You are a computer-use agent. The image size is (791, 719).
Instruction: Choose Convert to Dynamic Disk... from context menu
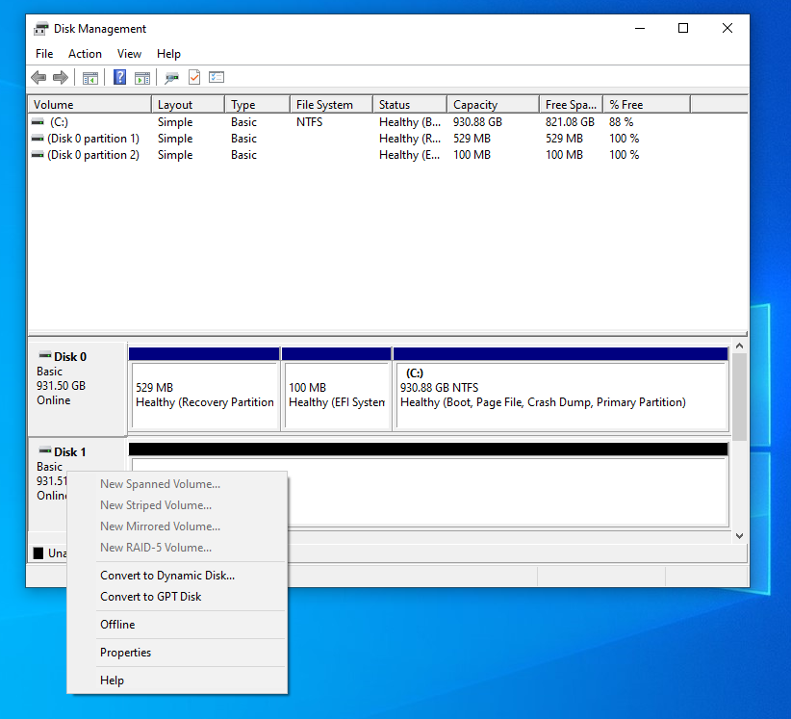[177, 576]
